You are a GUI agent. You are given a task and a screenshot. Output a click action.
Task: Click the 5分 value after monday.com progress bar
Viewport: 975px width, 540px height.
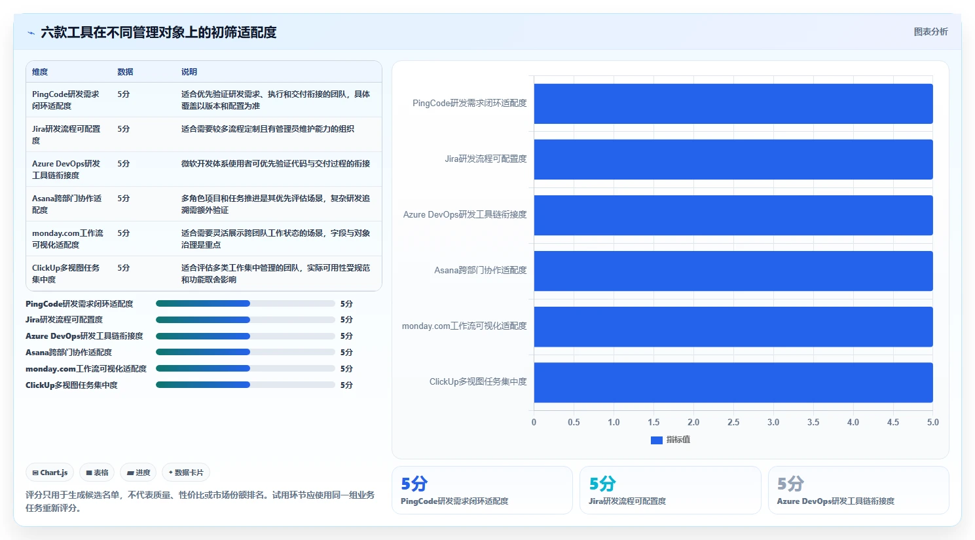[346, 369]
